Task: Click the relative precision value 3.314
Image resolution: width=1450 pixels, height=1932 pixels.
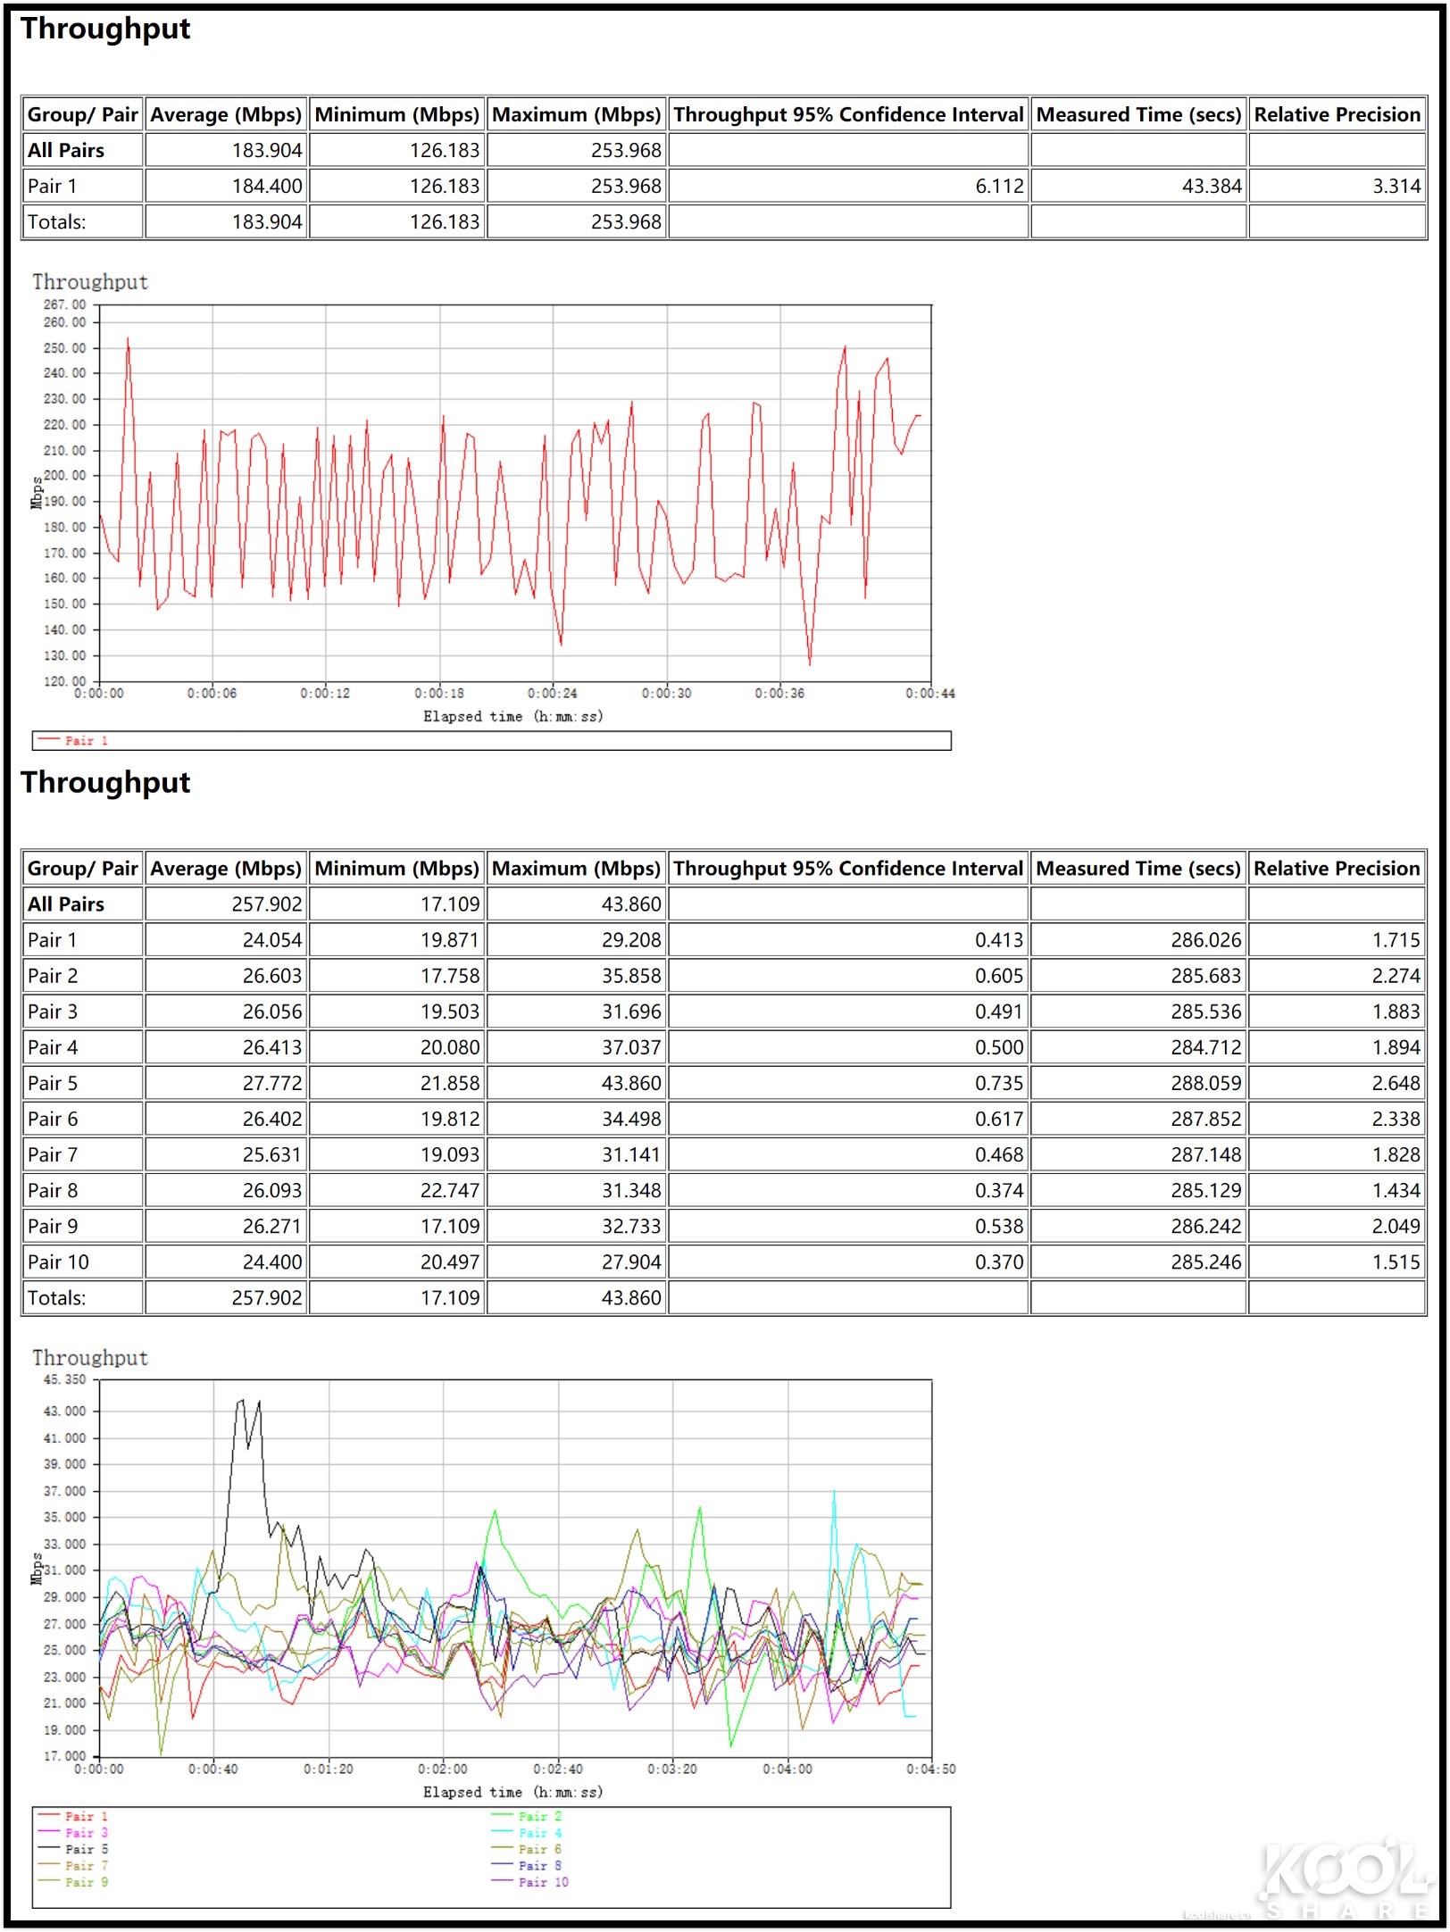Action: pos(1396,186)
